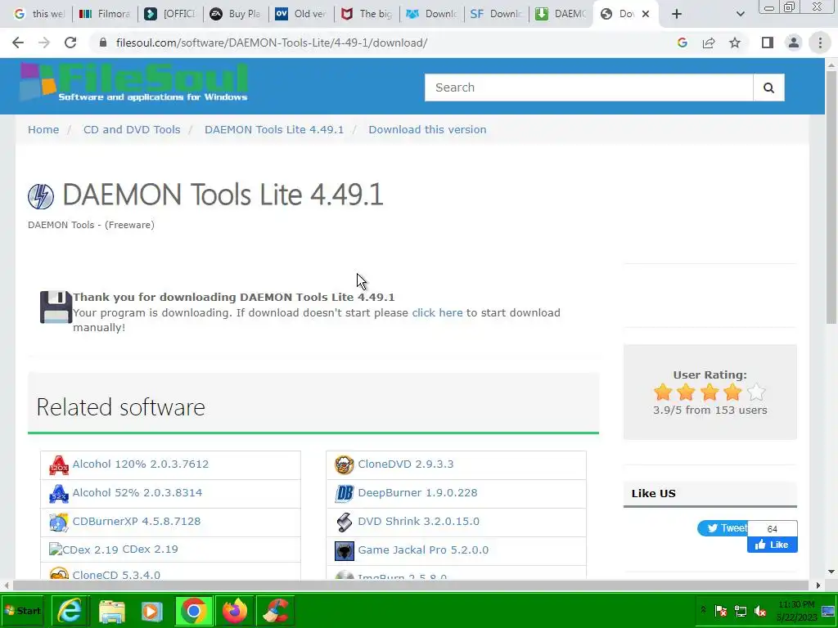Screen dimensions: 838x628
Task: Click the FileSoul logo
Action: (x=134, y=83)
